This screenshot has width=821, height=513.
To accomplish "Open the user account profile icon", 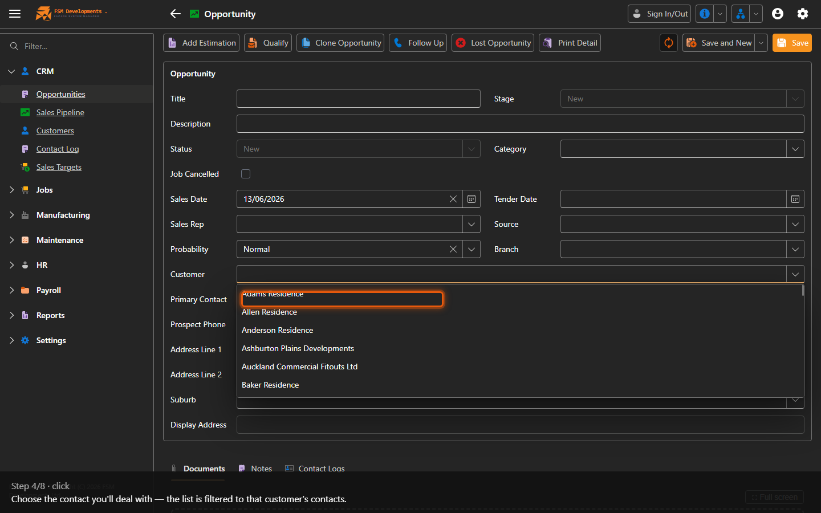I will coord(778,14).
